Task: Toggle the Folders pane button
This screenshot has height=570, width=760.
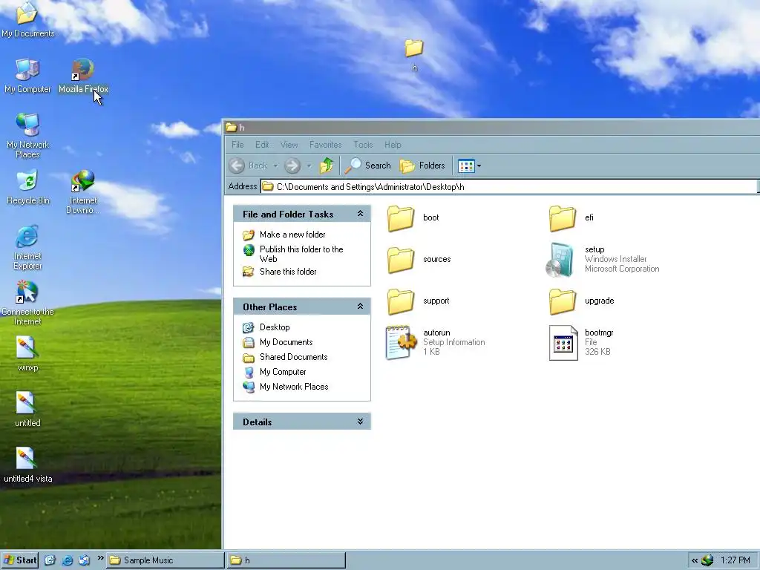Action: point(422,166)
